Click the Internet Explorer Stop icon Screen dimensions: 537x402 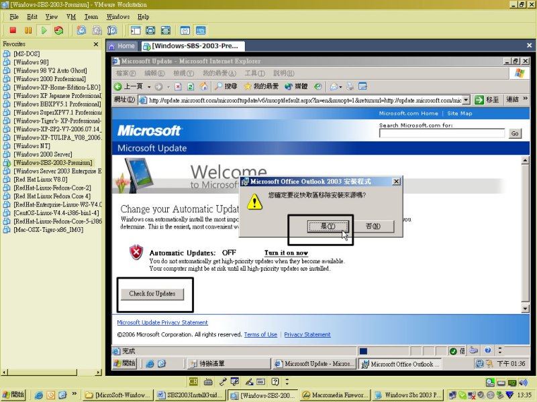[178, 87]
